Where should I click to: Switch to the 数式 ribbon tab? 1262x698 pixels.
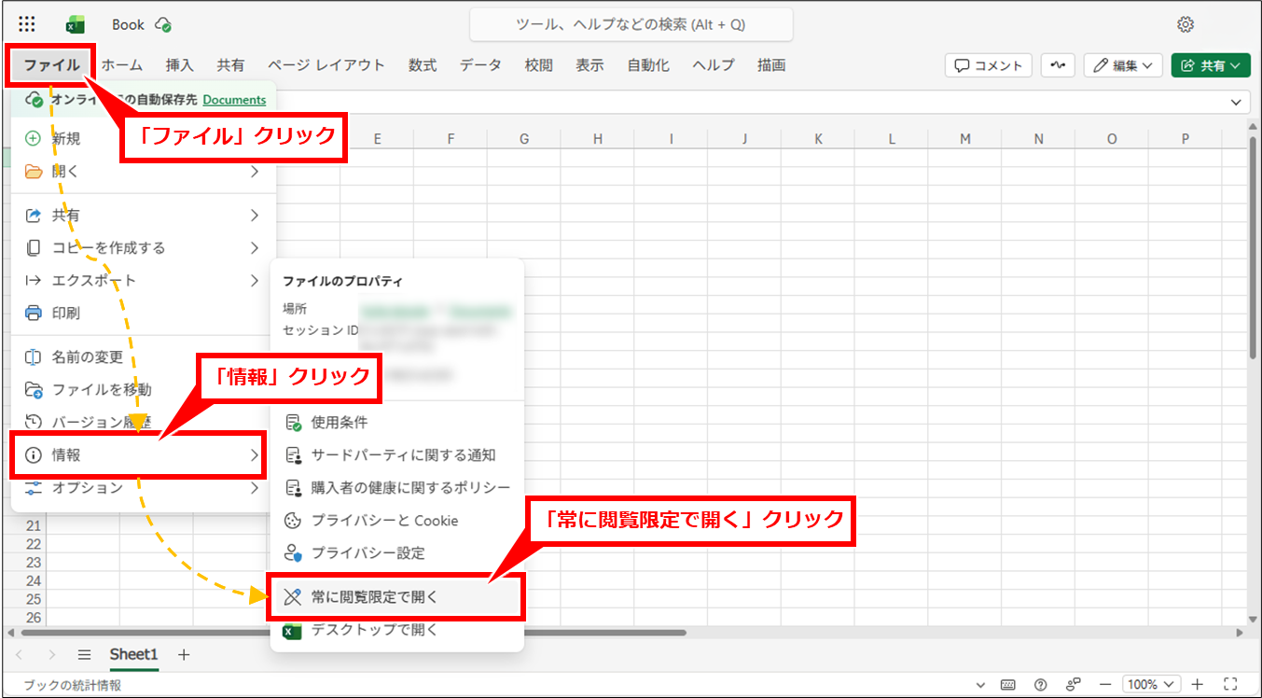(x=422, y=65)
